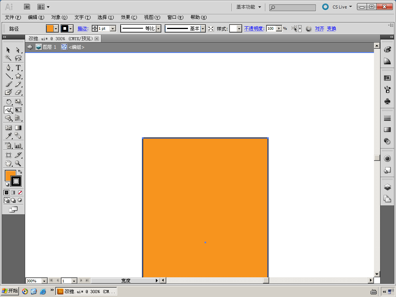Open the 300% zoom level dropdown
The width and height of the screenshot is (396, 297).
44,281
